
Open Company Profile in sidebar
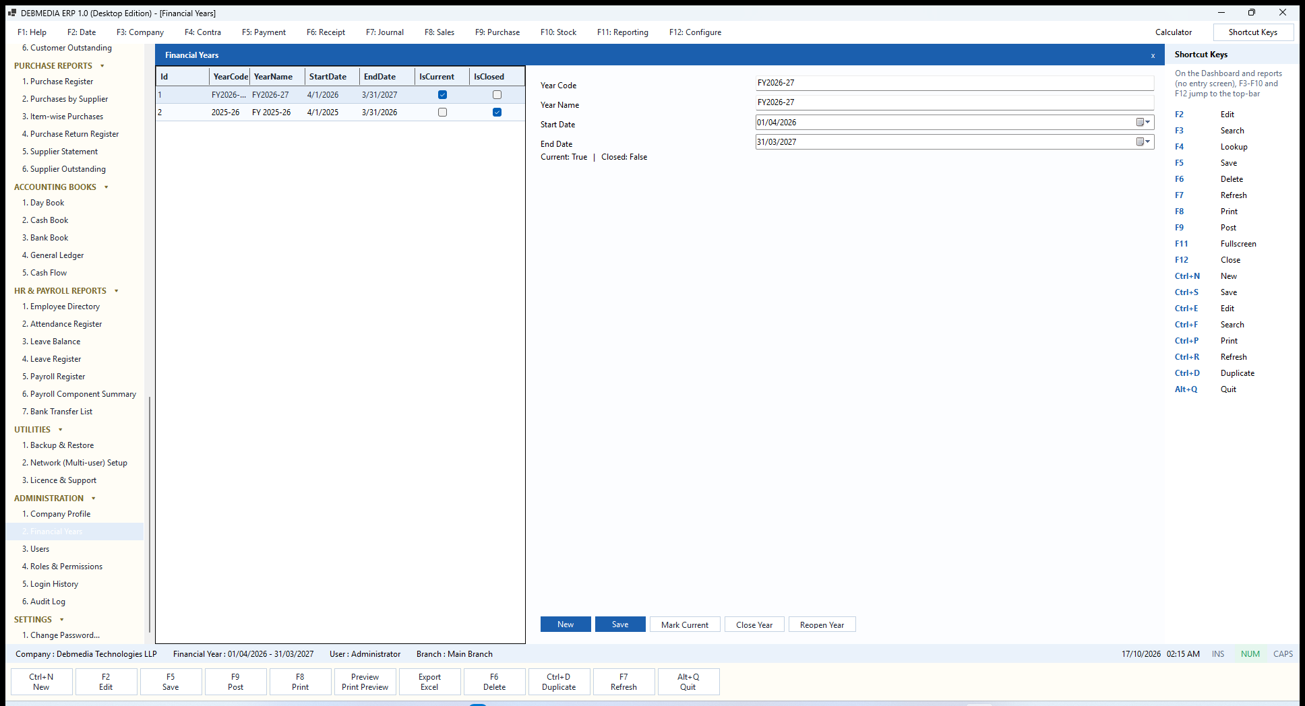click(57, 514)
